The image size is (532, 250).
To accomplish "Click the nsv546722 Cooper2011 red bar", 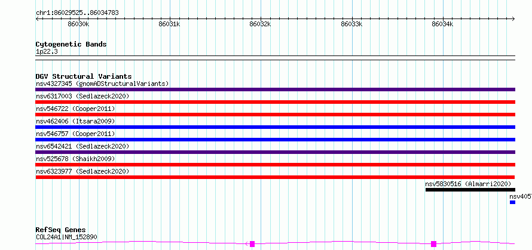I will point(275,115).
